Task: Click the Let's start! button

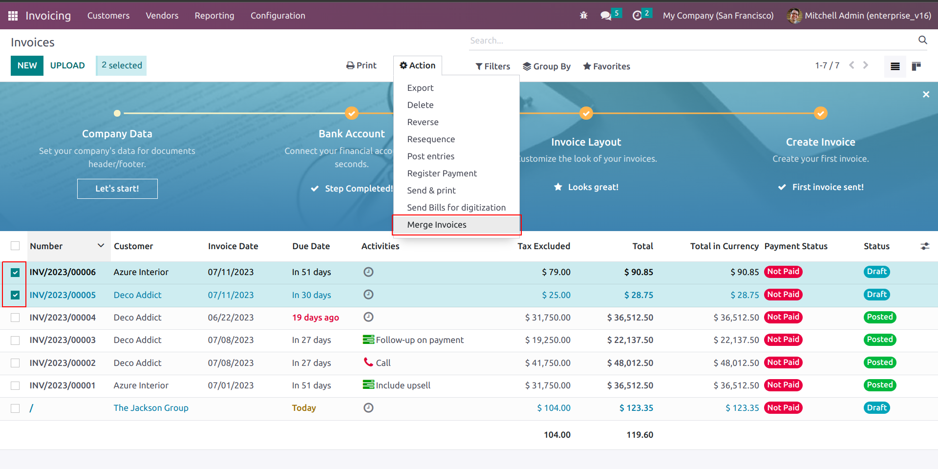Action: [x=117, y=189]
